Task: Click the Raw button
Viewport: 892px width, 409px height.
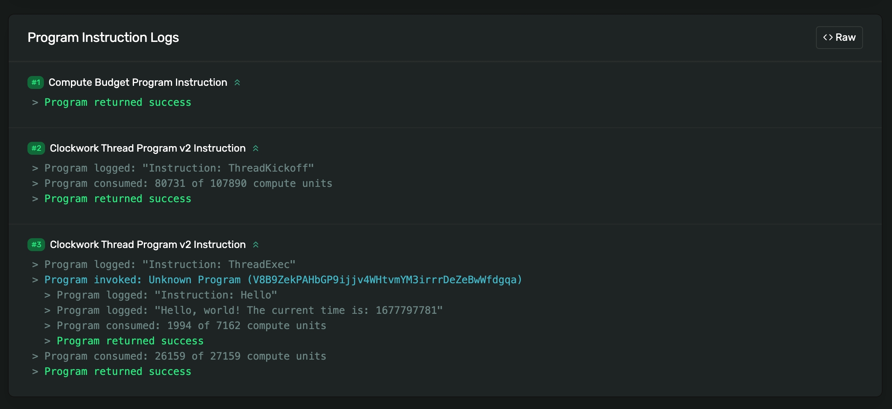Action: tap(839, 38)
